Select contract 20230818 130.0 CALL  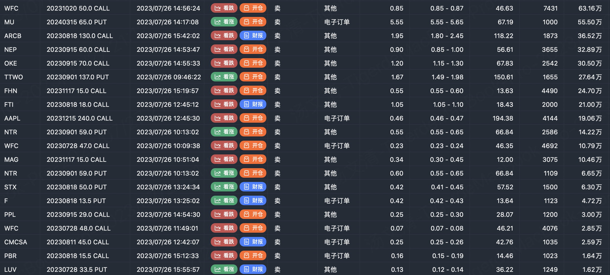pos(80,36)
